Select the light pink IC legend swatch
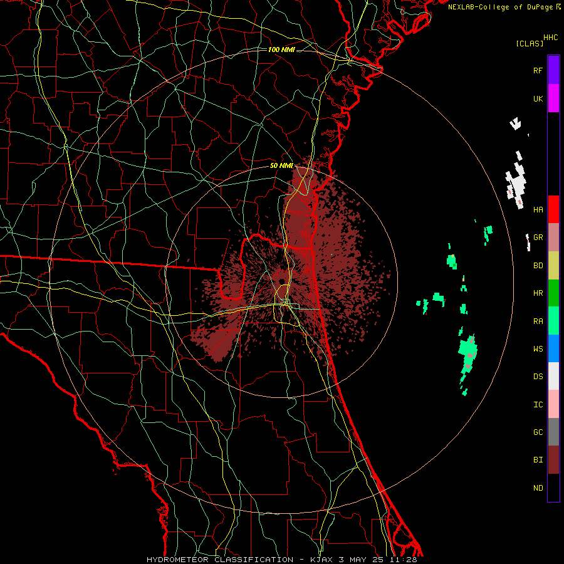564x564 pixels. point(553,404)
